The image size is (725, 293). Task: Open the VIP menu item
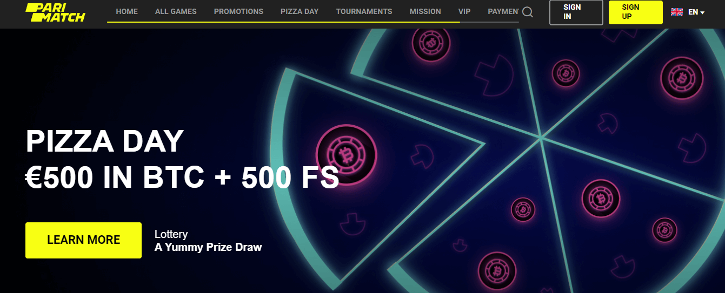(x=464, y=11)
